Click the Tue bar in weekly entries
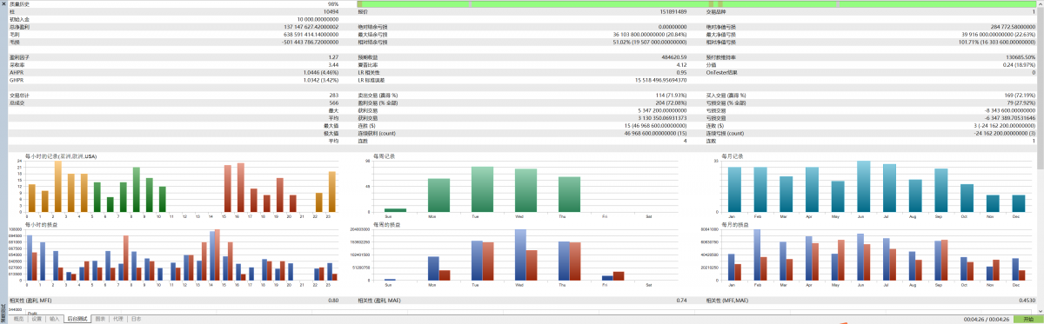Screen dimensions: 1044x324 (x=483, y=189)
